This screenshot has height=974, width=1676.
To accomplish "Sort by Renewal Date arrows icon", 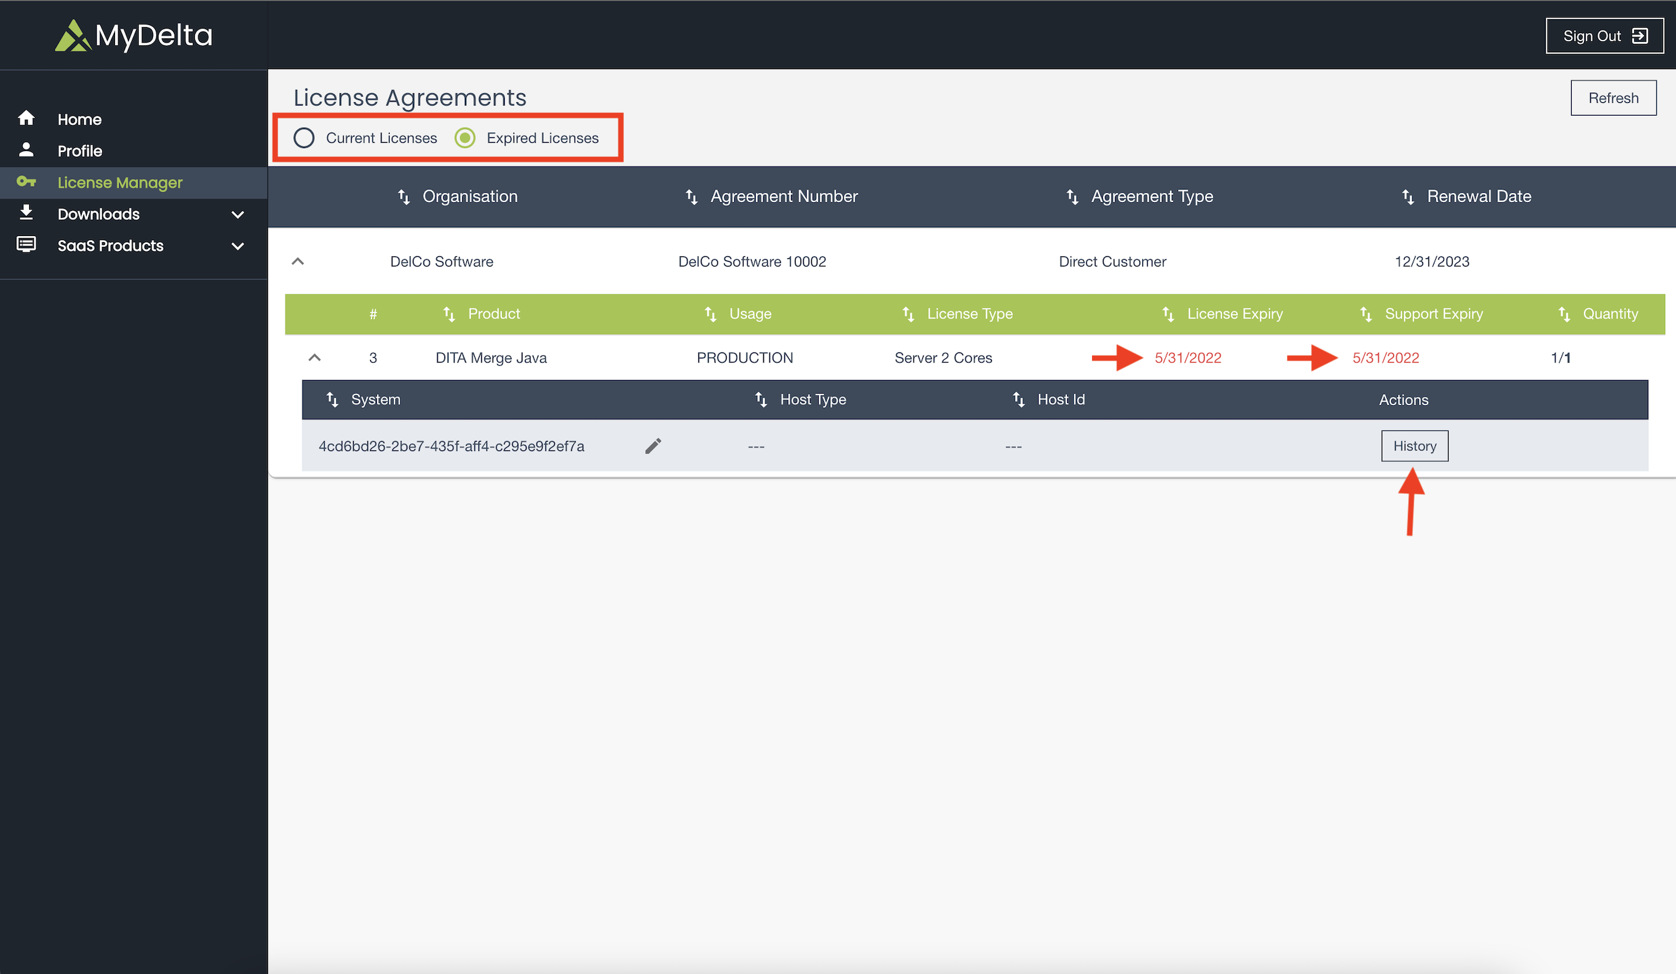I will click(x=1408, y=196).
